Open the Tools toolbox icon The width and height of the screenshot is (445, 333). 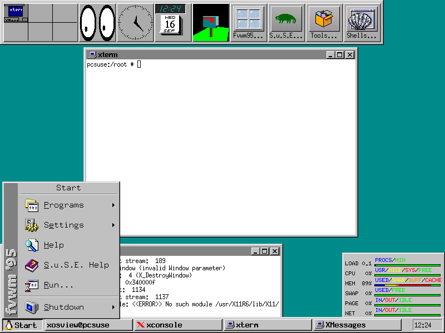pos(324,19)
